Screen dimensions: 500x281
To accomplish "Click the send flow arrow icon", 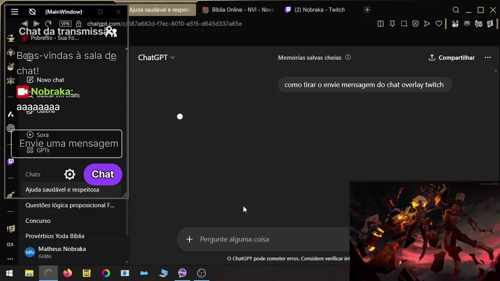I will [x=427, y=24].
